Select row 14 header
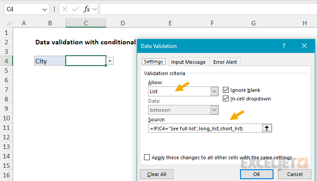Screen dimensions: 317x181 pos(6,156)
